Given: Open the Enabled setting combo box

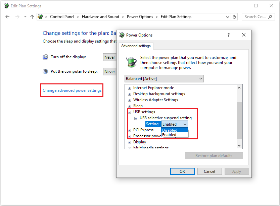Looking at the screenshot, I should point(175,124).
